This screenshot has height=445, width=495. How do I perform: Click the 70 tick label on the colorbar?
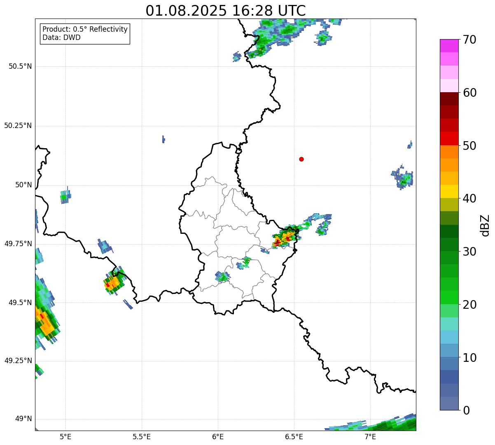(469, 40)
